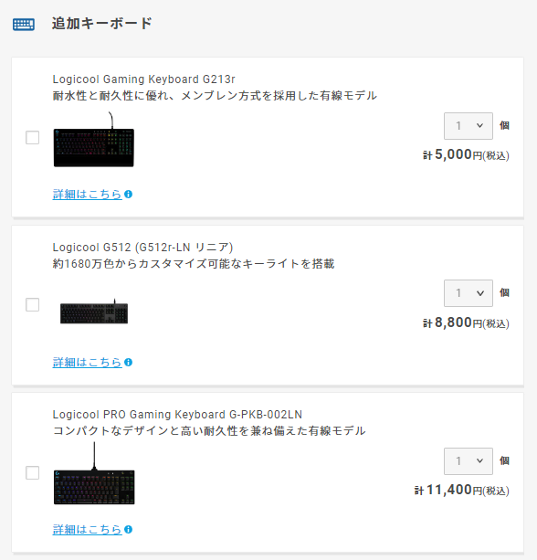This screenshot has width=537, height=560.
Task: Click the blue keyboard icon beside 追加キーボード
Action: [x=24, y=25]
